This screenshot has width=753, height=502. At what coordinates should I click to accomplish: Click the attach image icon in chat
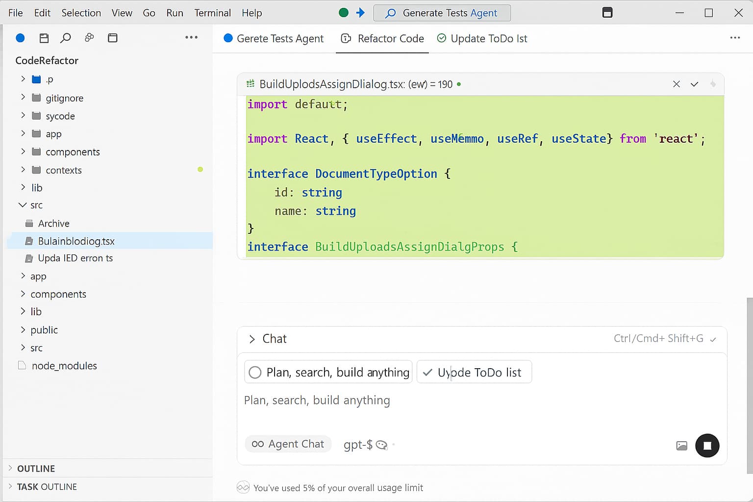pyautogui.click(x=682, y=446)
